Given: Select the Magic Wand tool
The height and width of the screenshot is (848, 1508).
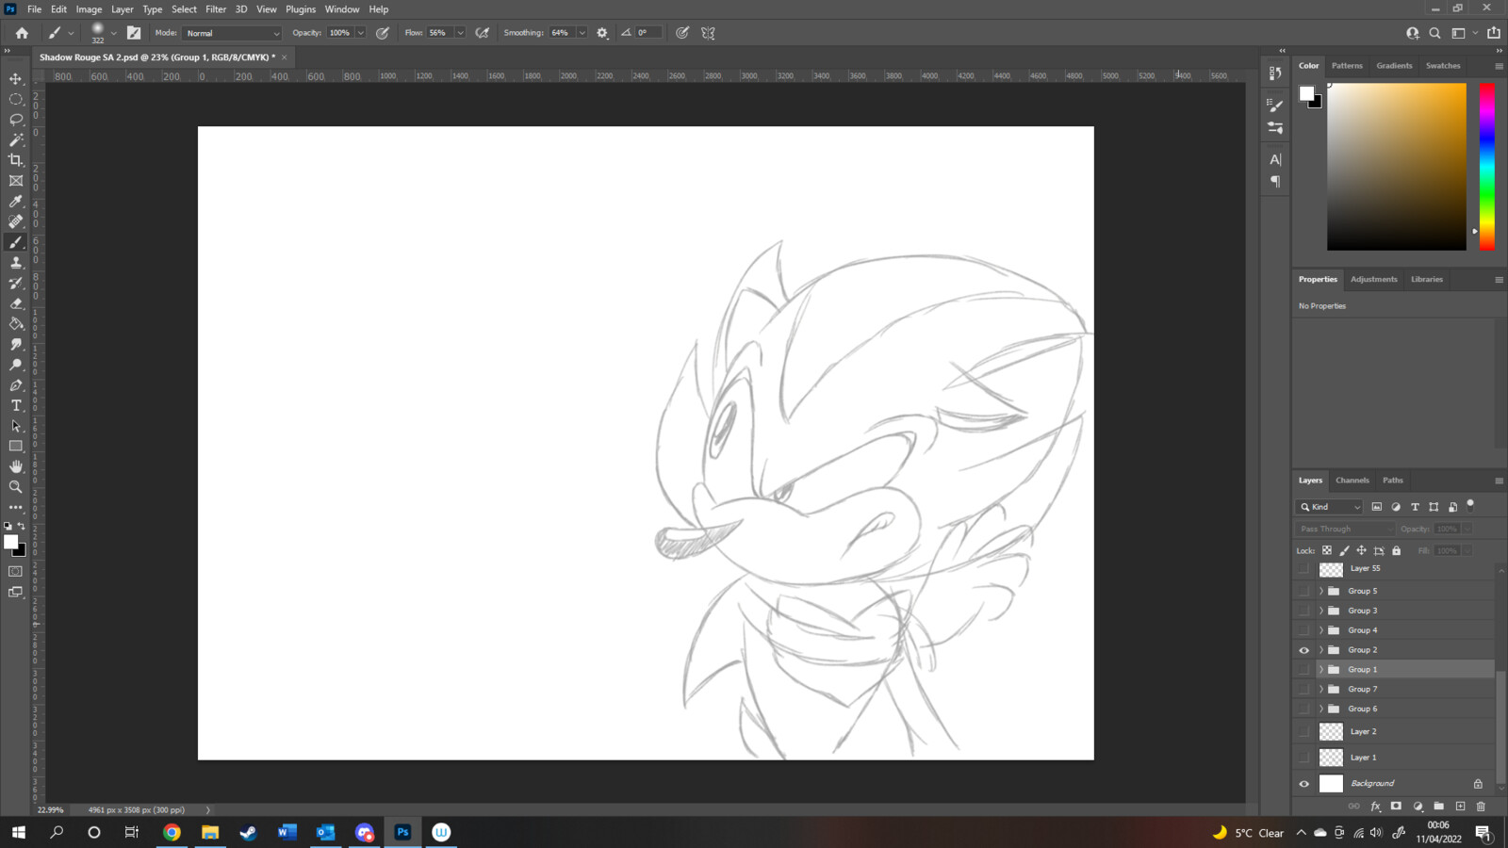Looking at the screenshot, I should pos(16,139).
